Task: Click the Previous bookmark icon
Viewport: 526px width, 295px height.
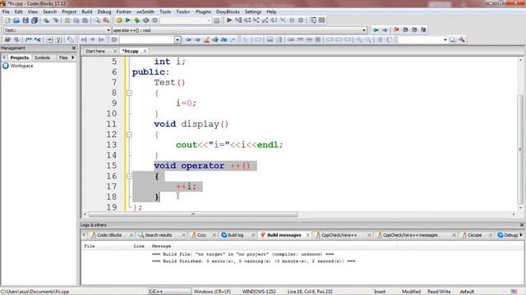Action: (x=405, y=30)
